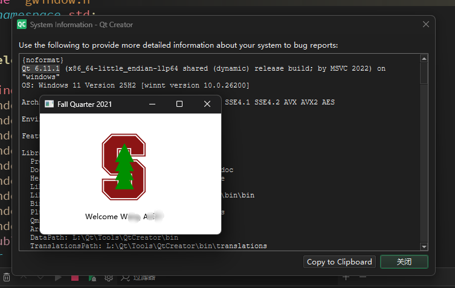Click the trash clear icon in output pane
The width and height of the screenshot is (455, 288).
point(7,278)
